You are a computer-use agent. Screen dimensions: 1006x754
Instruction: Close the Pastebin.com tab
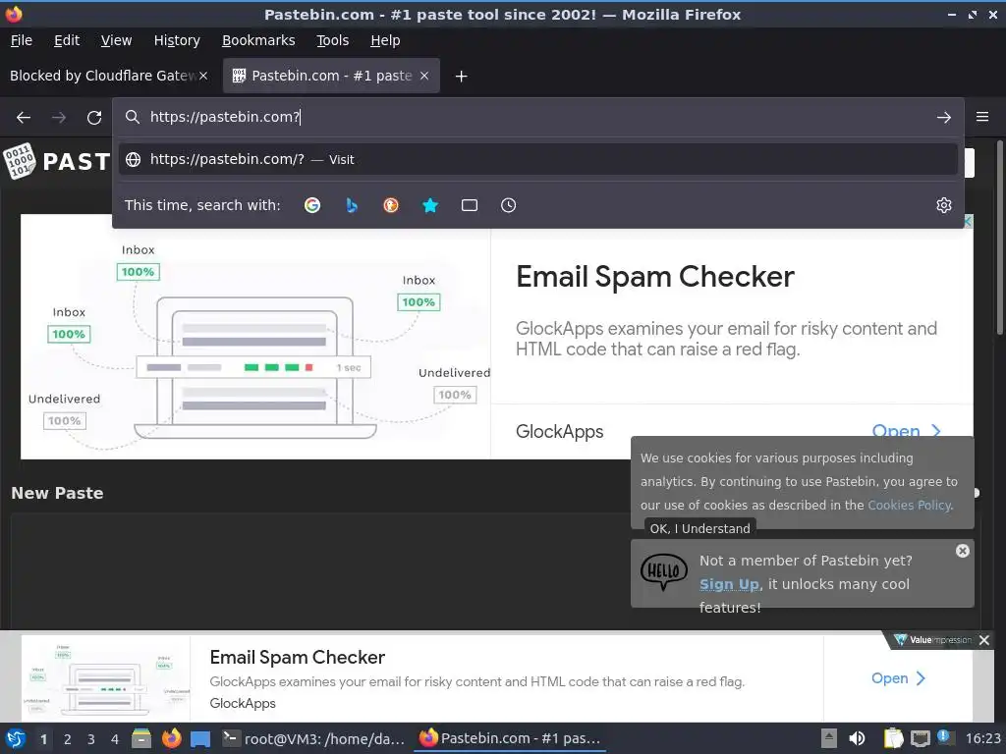(424, 76)
